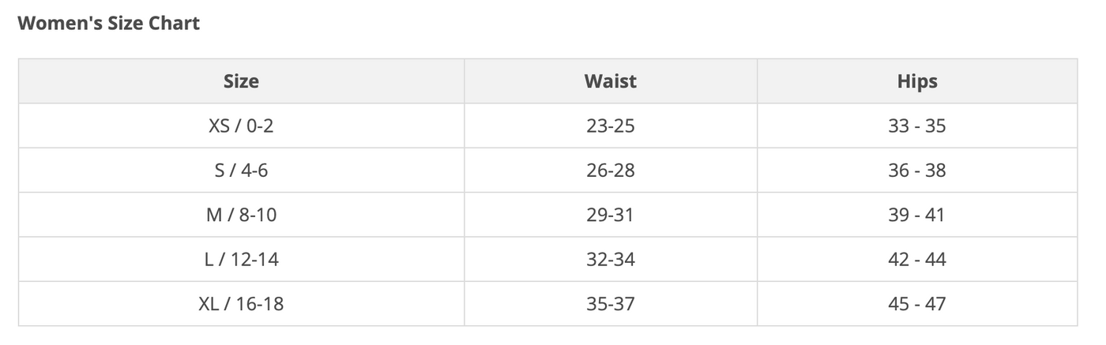
Task: Select the 42 - 44 hips measurement
Action: point(916,259)
